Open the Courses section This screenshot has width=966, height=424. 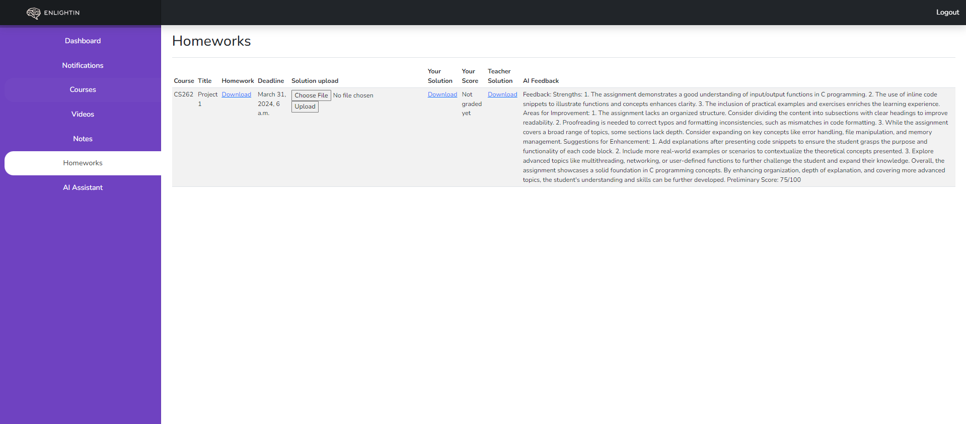(83, 89)
